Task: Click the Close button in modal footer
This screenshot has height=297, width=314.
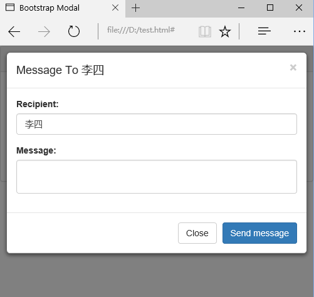Action: [197, 233]
